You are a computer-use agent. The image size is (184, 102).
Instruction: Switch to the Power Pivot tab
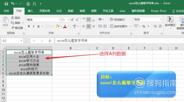tap(159, 11)
